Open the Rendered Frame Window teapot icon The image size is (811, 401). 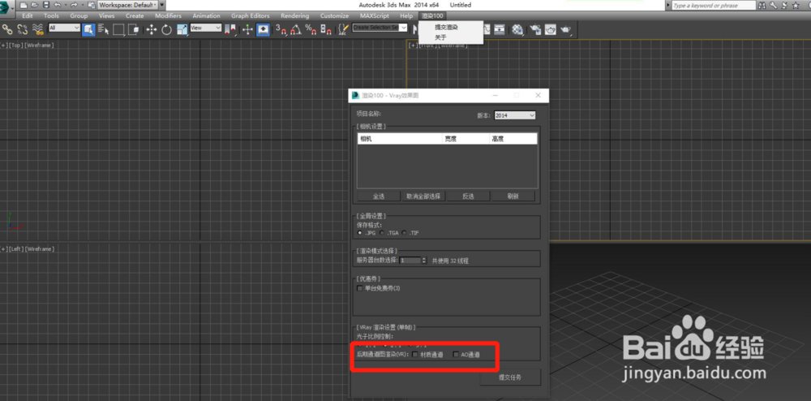551,29
